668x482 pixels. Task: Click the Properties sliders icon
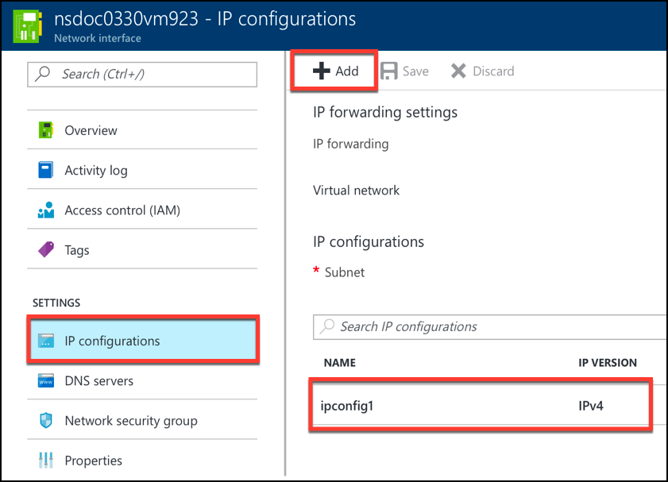click(45, 460)
